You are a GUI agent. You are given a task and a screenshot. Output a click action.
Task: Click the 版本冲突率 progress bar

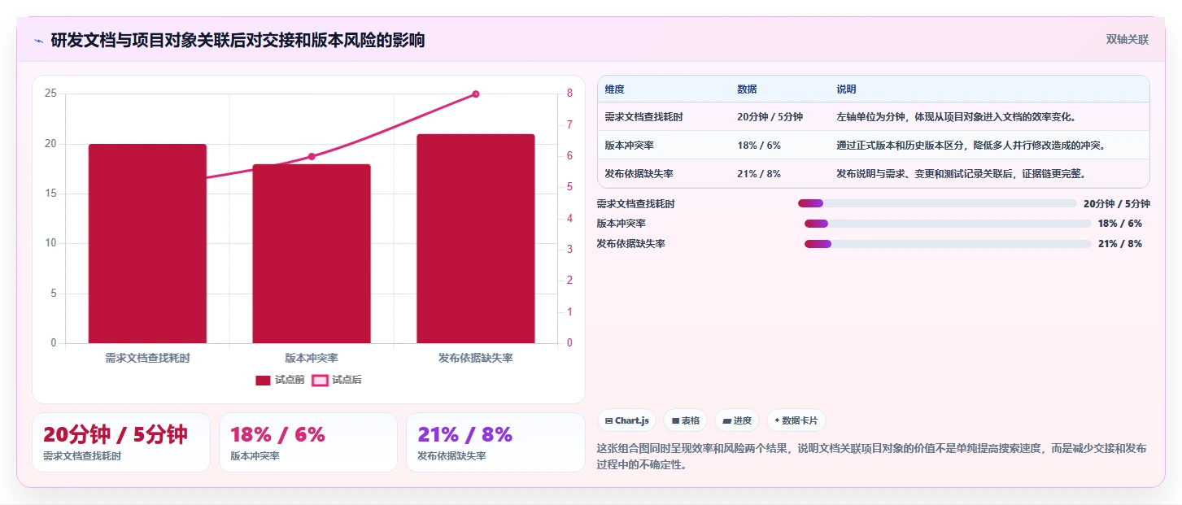948,224
